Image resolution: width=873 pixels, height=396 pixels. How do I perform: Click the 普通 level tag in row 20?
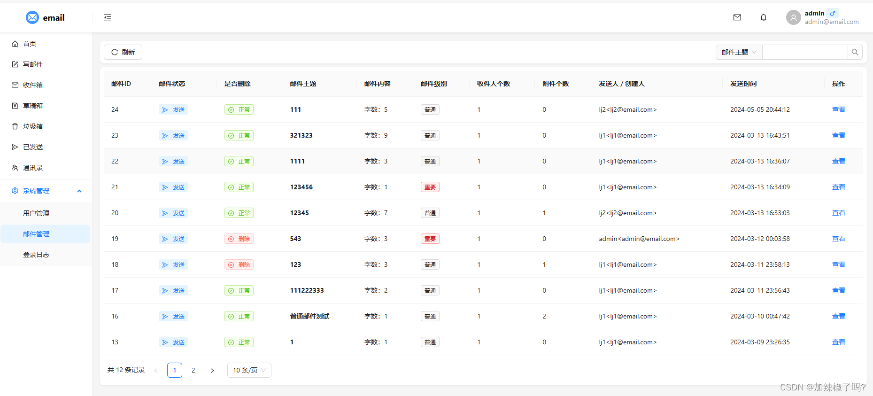point(430,213)
